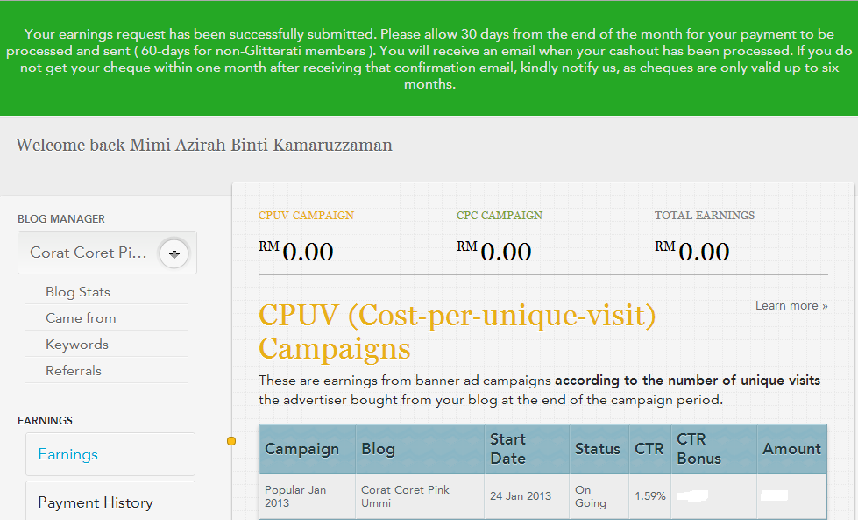View Referrals in sidebar
The width and height of the screenshot is (858, 520).
tap(74, 371)
